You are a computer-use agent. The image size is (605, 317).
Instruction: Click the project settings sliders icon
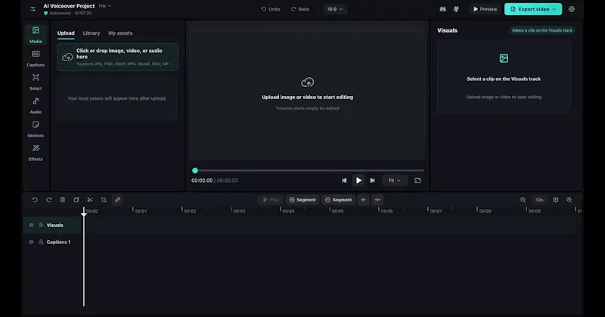(x=33, y=9)
